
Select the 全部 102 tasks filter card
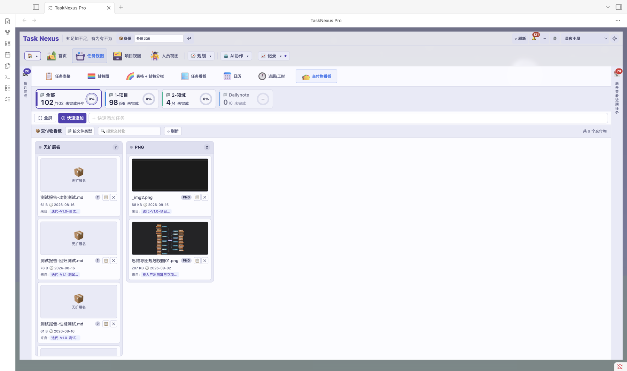[x=69, y=99]
